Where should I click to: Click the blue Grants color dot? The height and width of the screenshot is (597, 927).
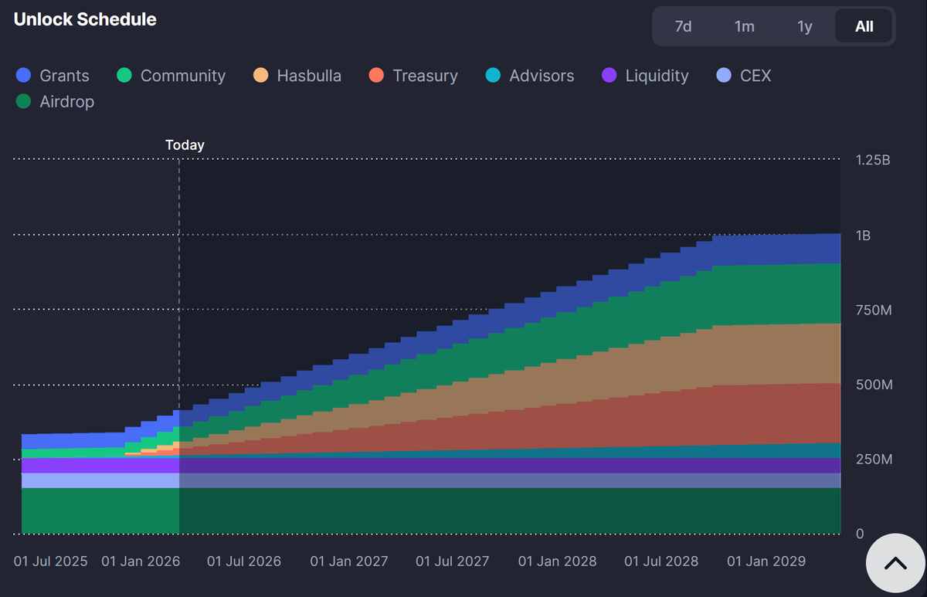[x=23, y=76]
